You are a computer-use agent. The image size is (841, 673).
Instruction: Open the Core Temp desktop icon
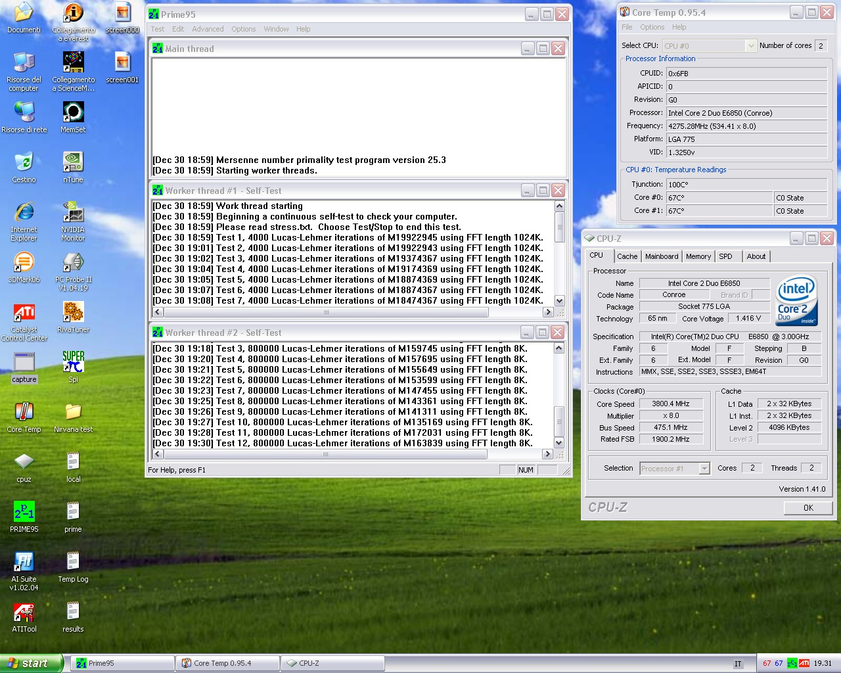pyautogui.click(x=24, y=418)
